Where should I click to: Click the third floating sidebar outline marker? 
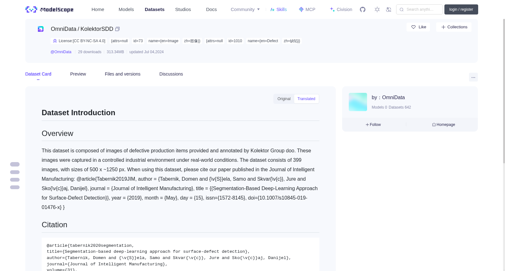[15, 180]
